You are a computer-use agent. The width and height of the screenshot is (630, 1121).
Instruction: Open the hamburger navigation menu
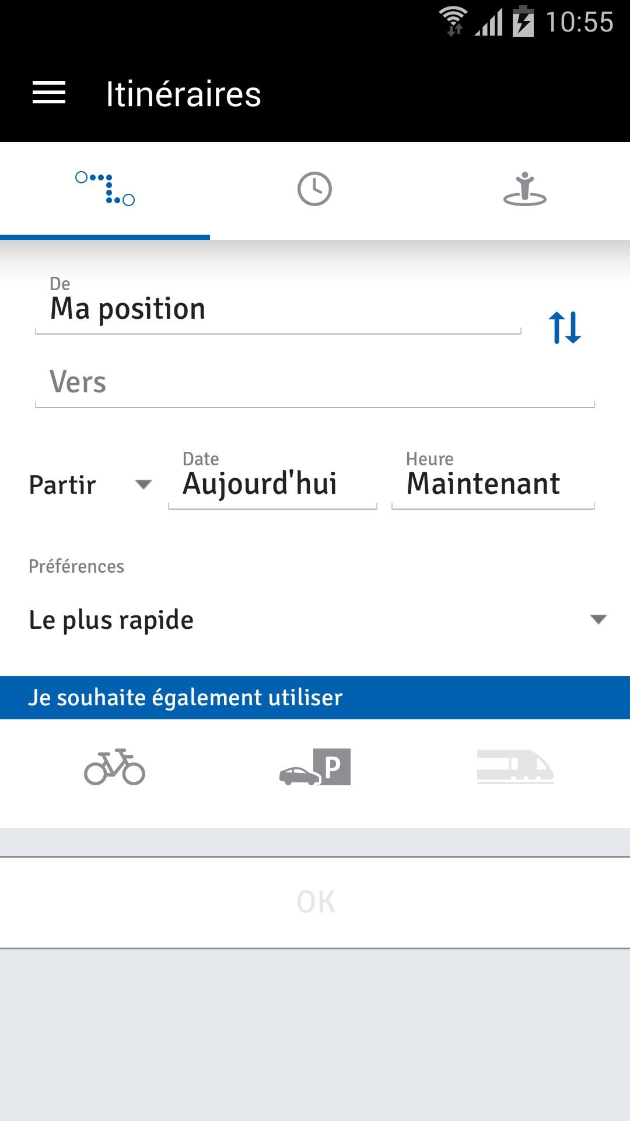(48, 93)
